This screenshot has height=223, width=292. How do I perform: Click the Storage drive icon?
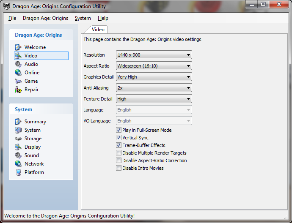pos(18,139)
